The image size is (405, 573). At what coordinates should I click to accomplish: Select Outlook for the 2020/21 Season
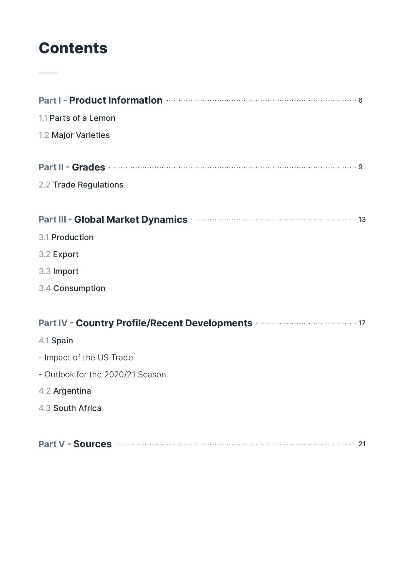point(102,374)
